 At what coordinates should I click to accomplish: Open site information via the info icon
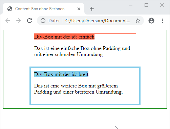43,21
